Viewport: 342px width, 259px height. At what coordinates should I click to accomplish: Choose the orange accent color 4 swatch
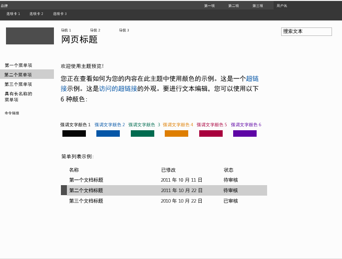tap(176, 133)
